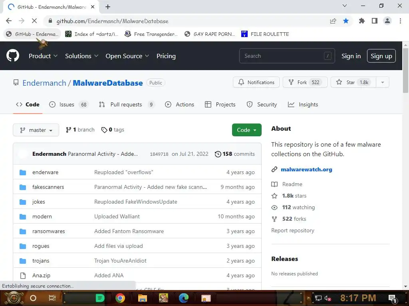Expand the Solutions menu
The height and width of the screenshot is (306, 409).
(81, 56)
